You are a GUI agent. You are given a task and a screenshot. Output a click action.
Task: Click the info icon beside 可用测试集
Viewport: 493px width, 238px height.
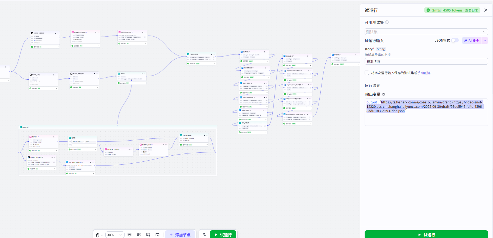click(x=387, y=22)
